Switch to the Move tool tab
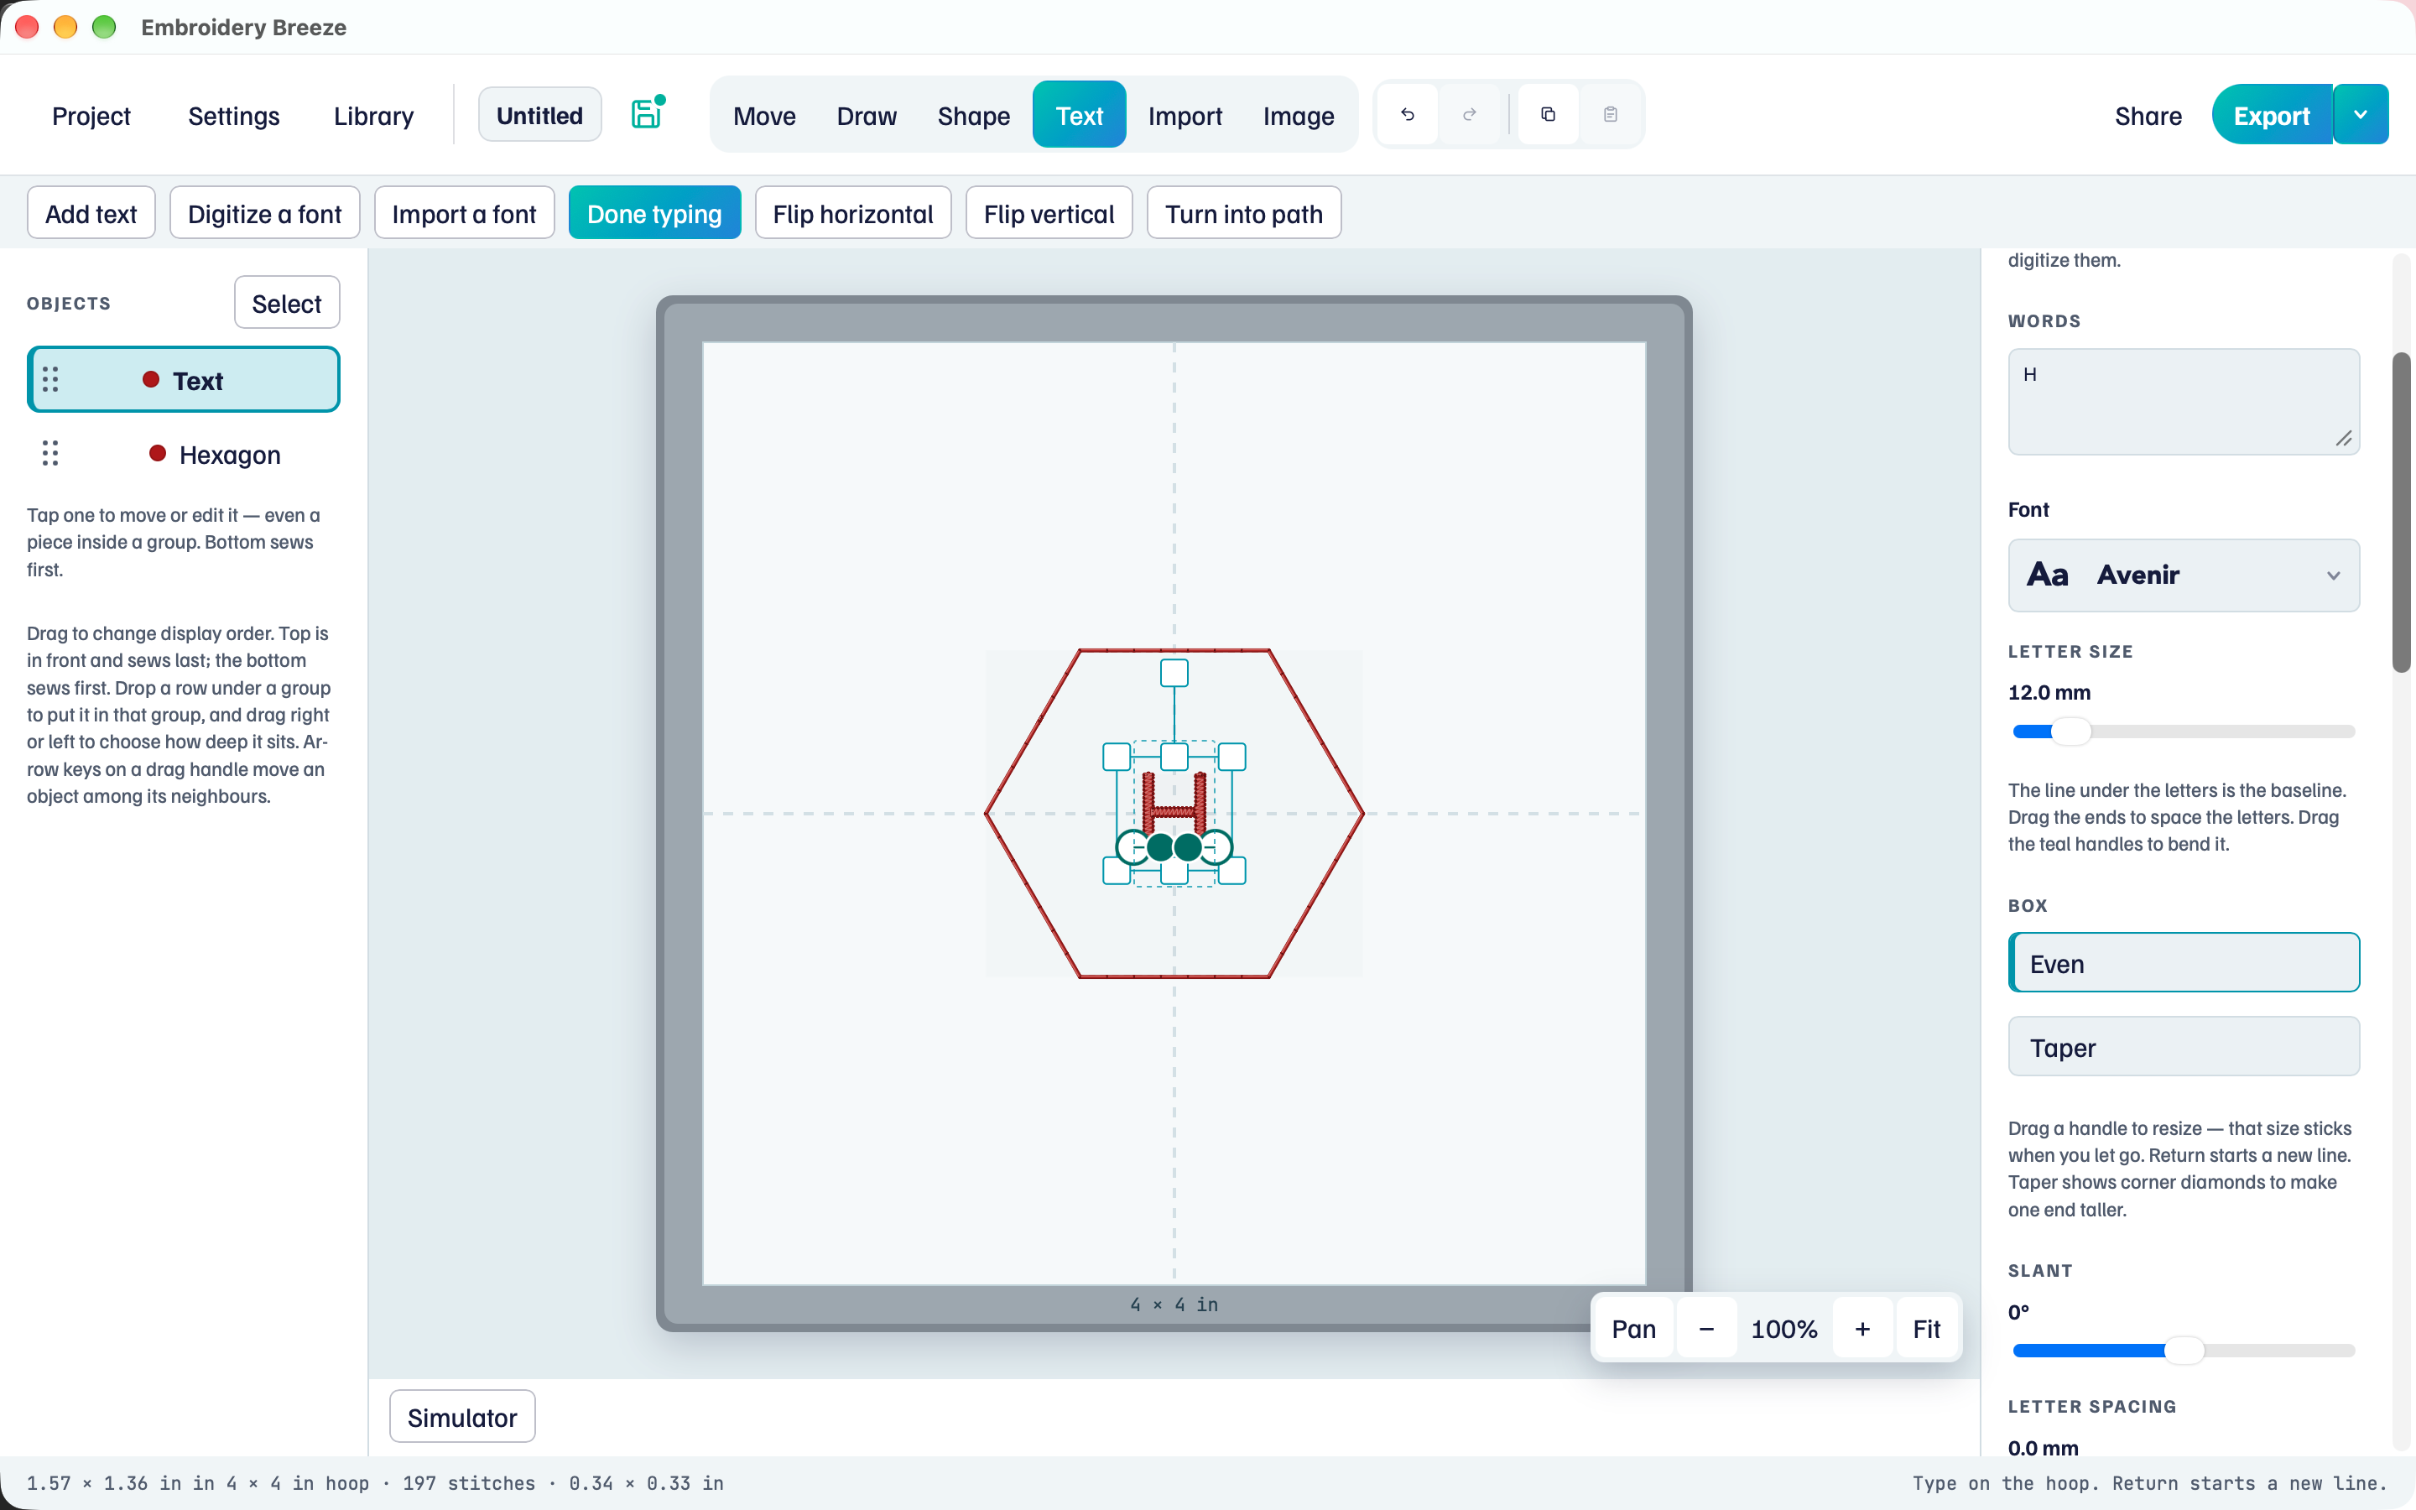The height and width of the screenshot is (1510, 2416). tap(763, 116)
